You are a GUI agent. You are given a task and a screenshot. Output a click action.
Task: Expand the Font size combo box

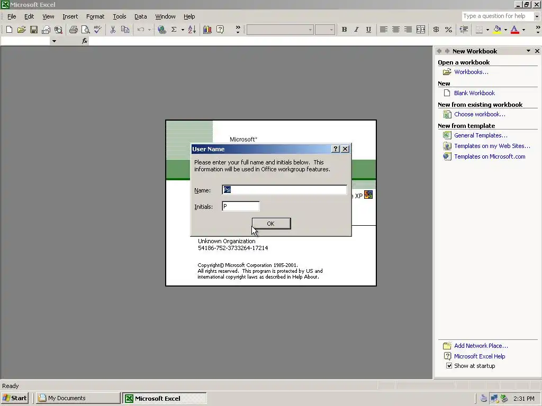point(331,30)
